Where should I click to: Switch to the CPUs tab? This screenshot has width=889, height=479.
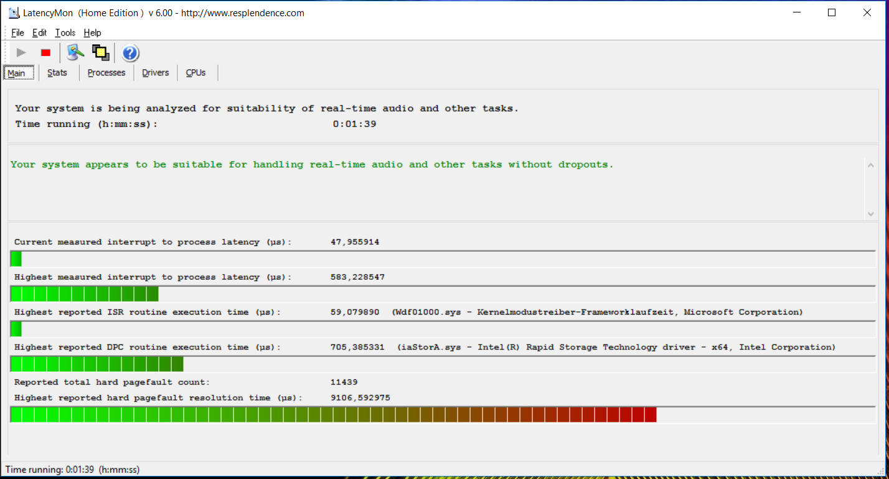(195, 72)
